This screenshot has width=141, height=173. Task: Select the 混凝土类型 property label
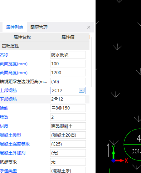(10, 135)
